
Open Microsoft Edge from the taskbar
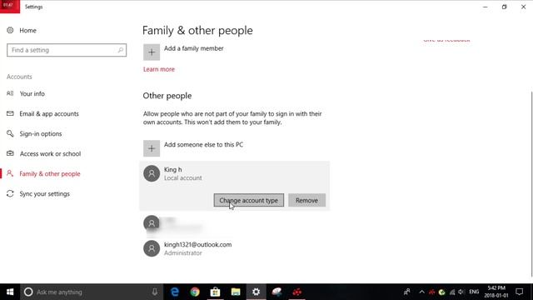point(175,292)
